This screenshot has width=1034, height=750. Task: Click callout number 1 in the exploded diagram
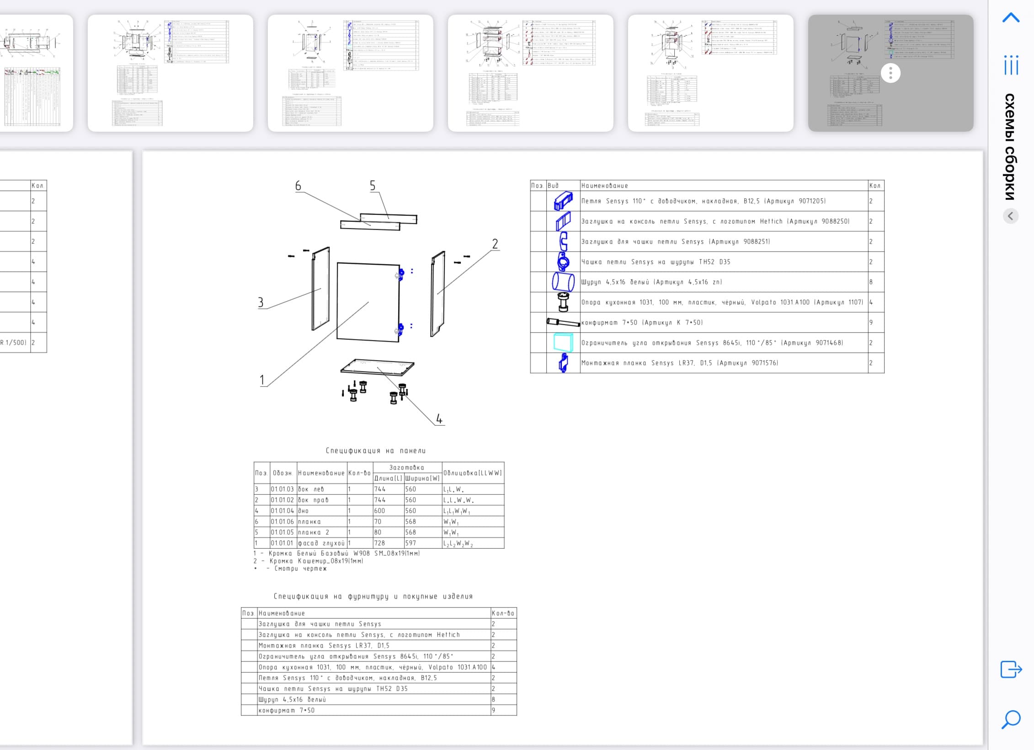262,380
